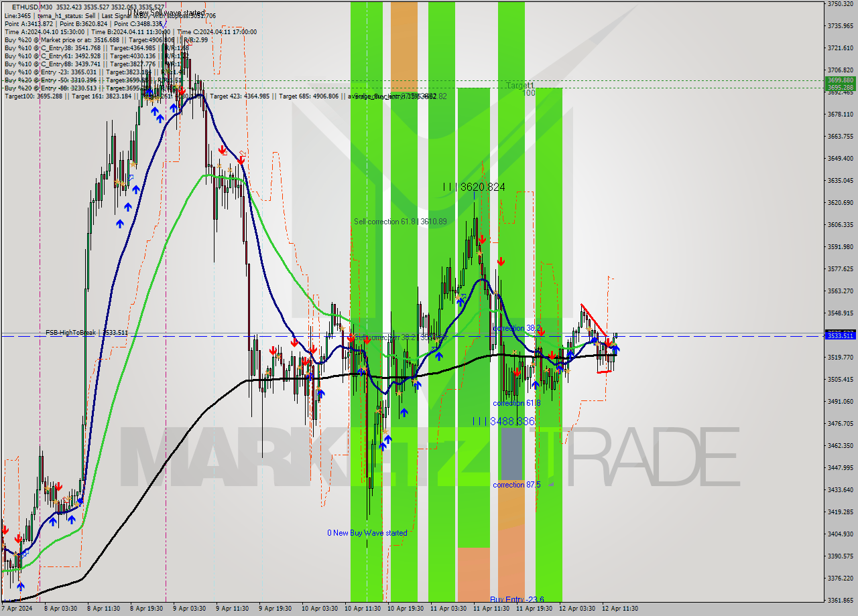Click price axis value 3419.285
The image size is (858, 616).
[840, 512]
